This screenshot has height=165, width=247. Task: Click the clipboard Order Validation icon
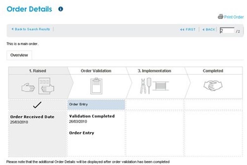coord(96,86)
